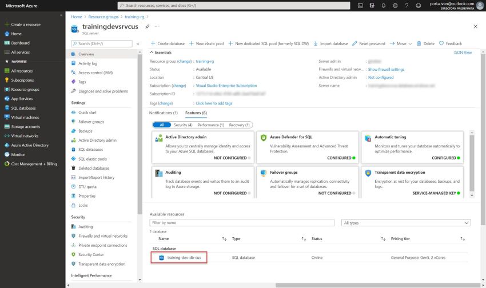
Task: Click Reset password button
Action: coord(369,43)
